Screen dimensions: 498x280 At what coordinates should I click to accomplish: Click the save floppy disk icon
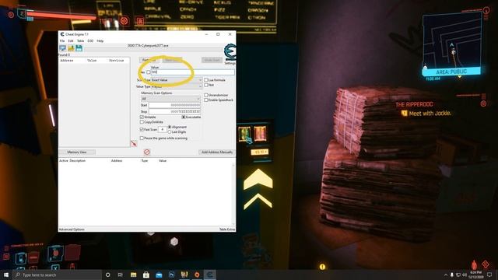(79, 48)
